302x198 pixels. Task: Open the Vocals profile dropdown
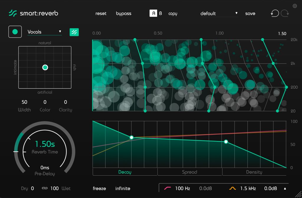pyautogui.click(x=44, y=32)
